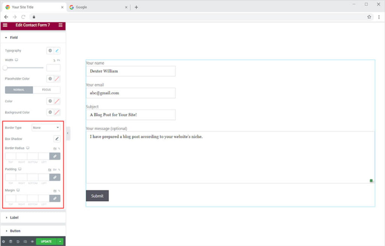
Task: Switch to the Focus state tab
Action: [47, 90]
